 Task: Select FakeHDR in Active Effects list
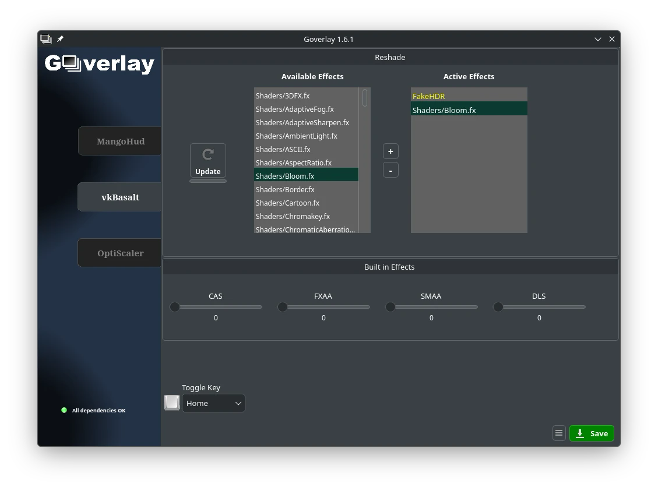tap(429, 96)
